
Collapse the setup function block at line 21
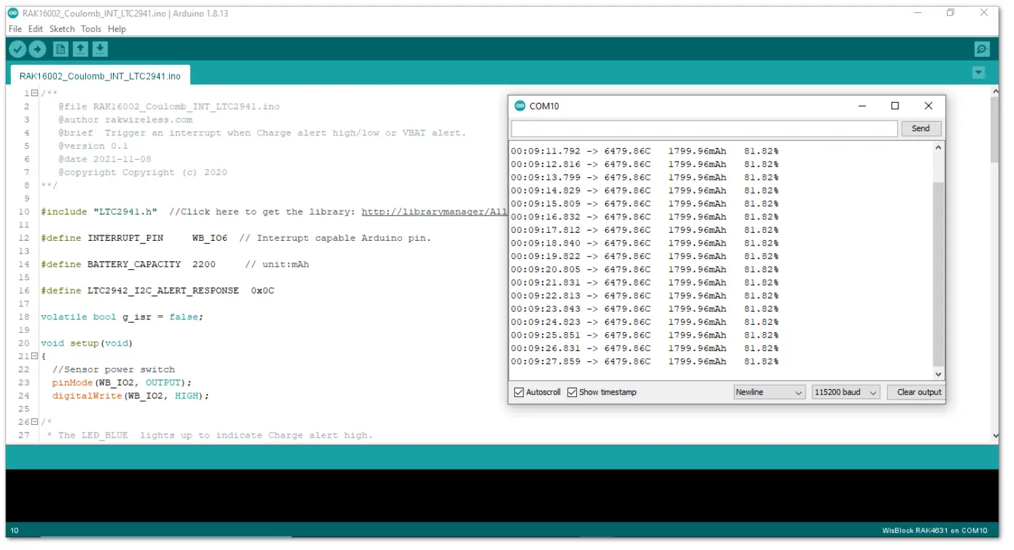[34, 356]
